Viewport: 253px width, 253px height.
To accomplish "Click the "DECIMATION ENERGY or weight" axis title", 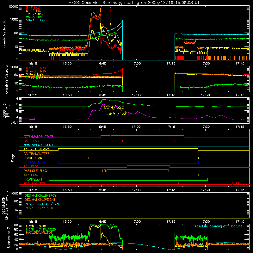I will [x=5, y=205].
